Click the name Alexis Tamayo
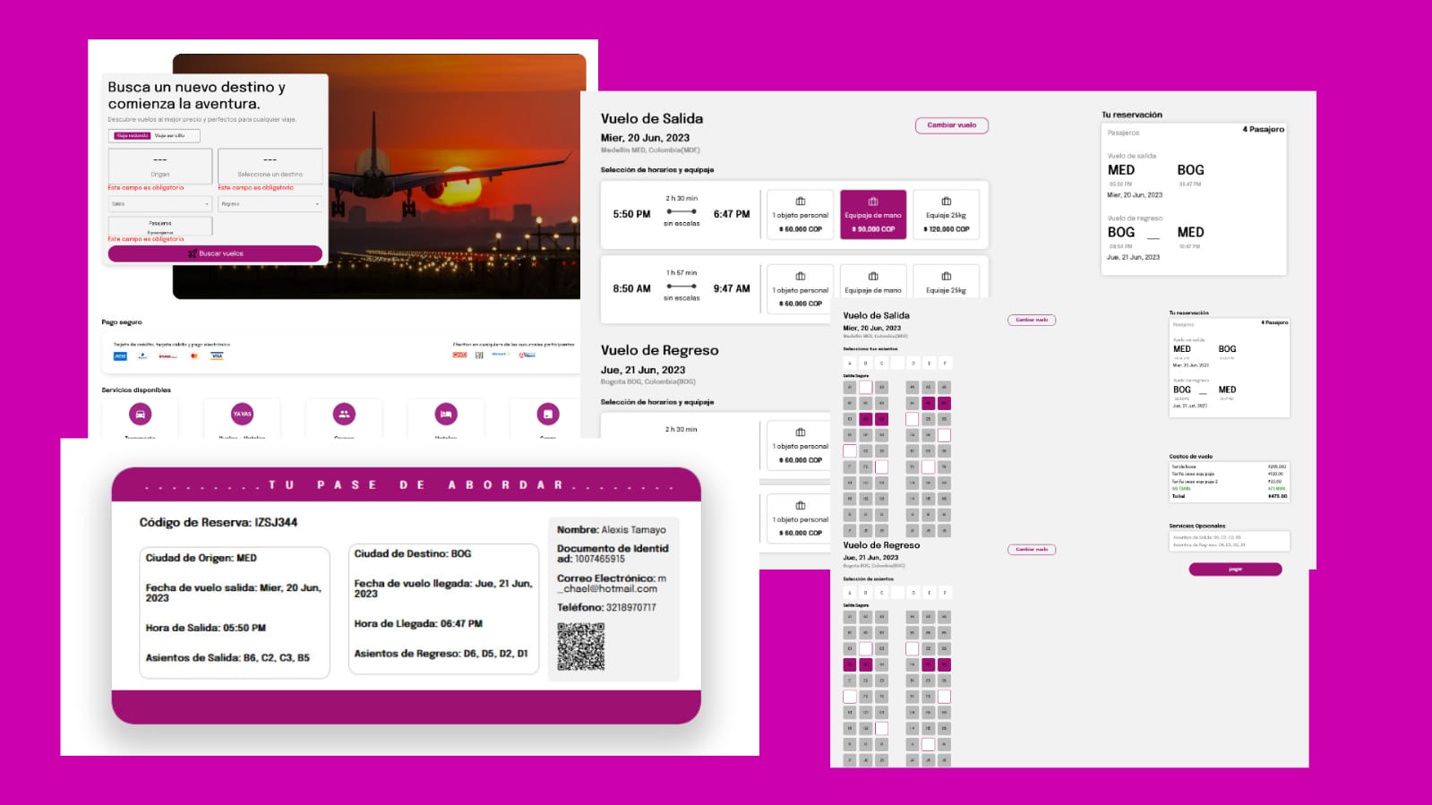The width and height of the screenshot is (1432, 805). pos(633,530)
